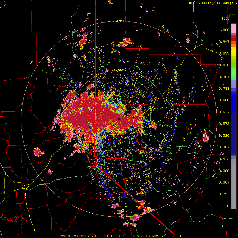This screenshot has height=238, width=238.
Task: Click the 0.787 color scale value
Action: click(224, 77)
